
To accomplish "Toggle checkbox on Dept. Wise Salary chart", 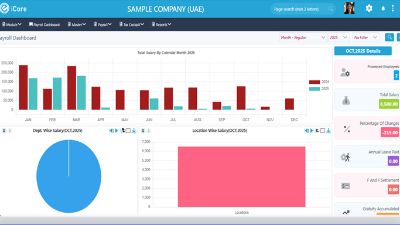I will [x=128, y=131].
